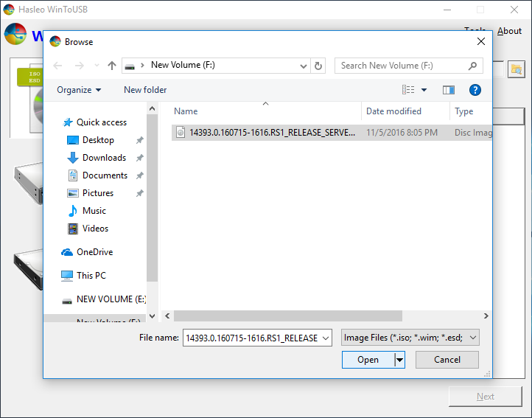Screen dimensions: 532x418
Task: Expand the Open button split arrow
Action: 399,360
